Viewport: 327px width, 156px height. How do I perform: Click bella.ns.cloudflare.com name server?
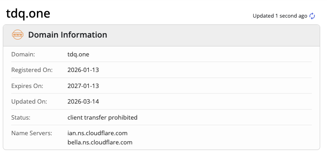click(x=100, y=142)
